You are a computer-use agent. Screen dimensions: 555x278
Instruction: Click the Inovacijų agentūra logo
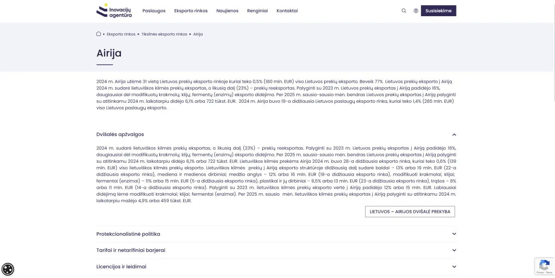[114, 11]
